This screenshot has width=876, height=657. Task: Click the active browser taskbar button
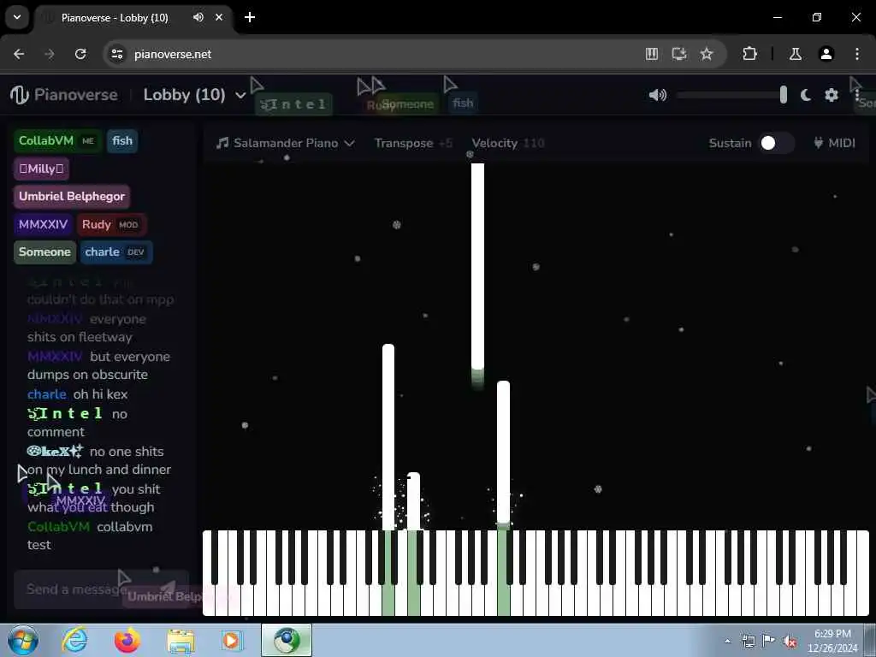287,640
